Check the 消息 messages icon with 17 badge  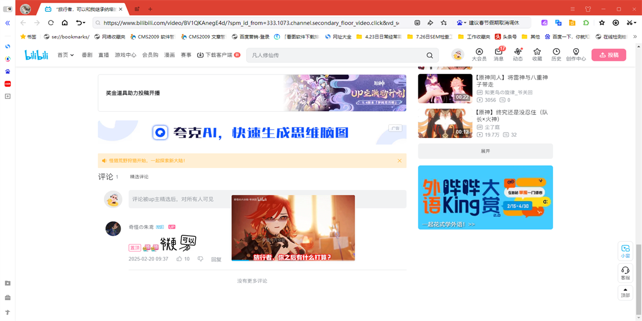(x=498, y=55)
